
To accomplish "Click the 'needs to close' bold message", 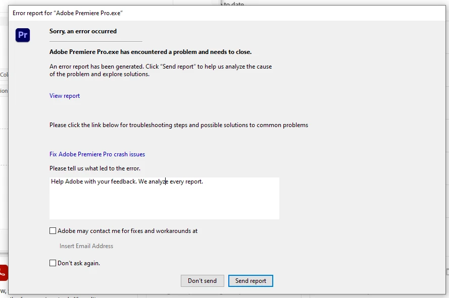I will (151, 52).
